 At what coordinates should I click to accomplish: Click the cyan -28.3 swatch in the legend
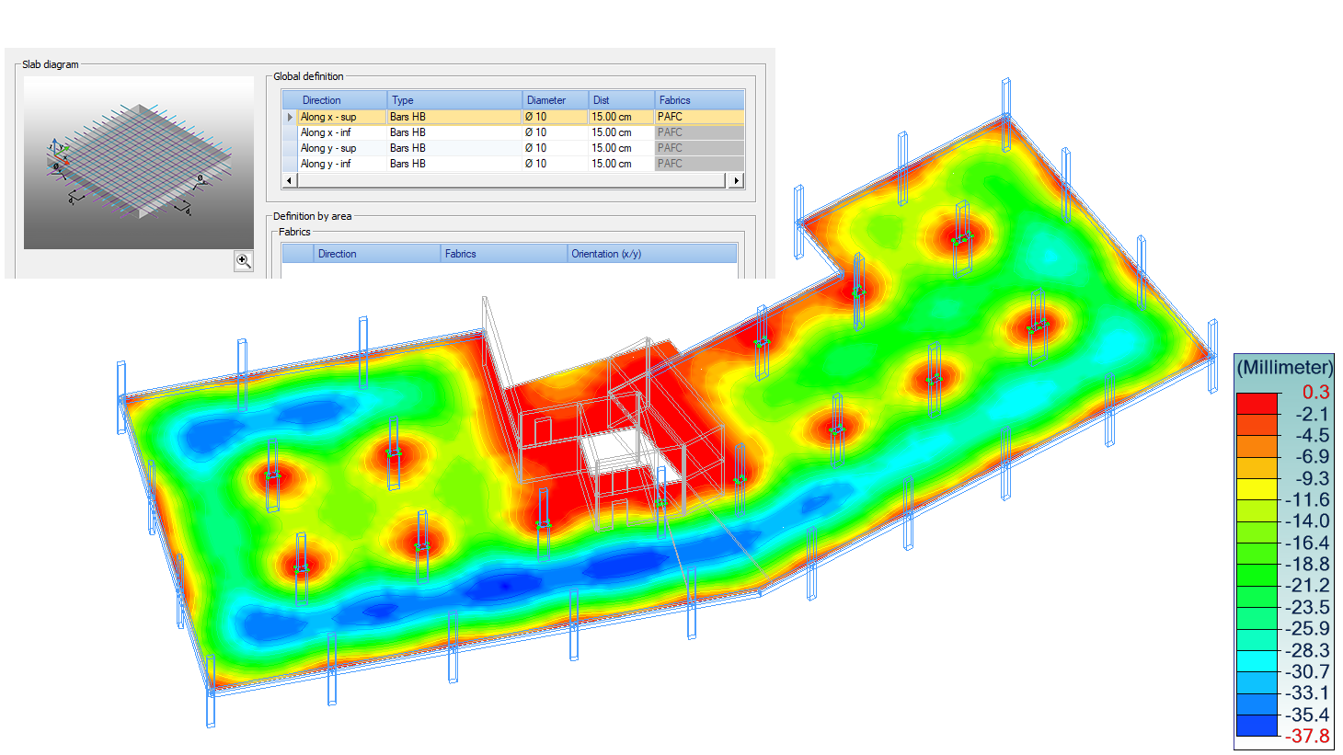click(x=1257, y=661)
